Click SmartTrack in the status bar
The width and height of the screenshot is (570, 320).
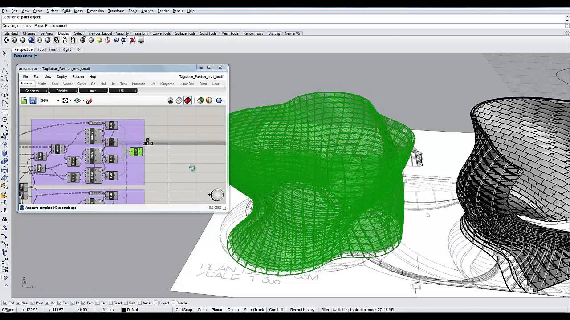click(x=254, y=310)
